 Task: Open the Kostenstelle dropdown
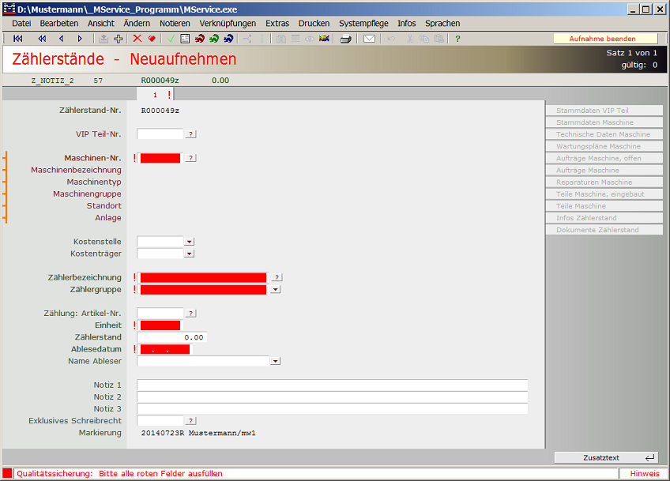(x=189, y=242)
